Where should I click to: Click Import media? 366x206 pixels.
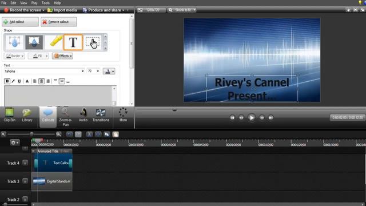click(x=62, y=10)
